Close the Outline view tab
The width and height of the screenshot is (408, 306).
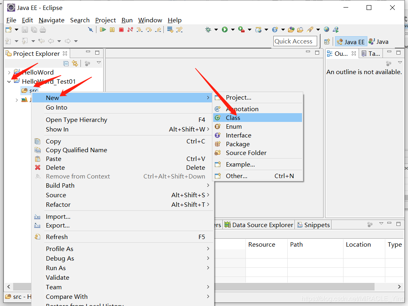[354, 53]
